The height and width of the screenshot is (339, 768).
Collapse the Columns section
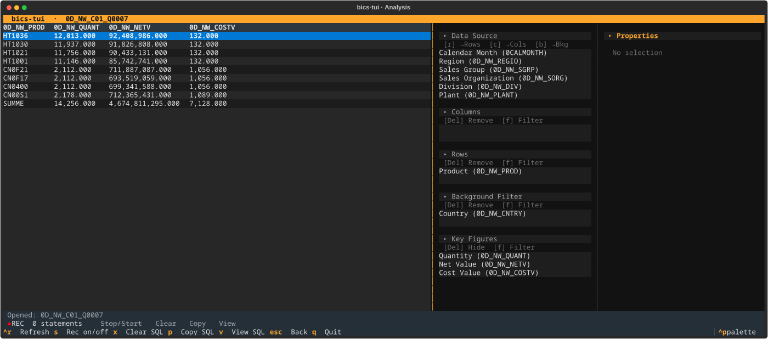pyautogui.click(x=515, y=112)
